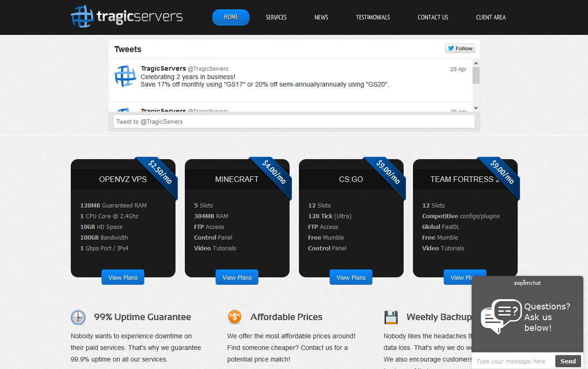Click the CS:GO card title
The height and width of the screenshot is (369, 588).
pos(351,179)
